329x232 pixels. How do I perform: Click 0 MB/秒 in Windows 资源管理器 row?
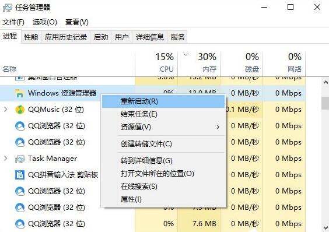tap(245, 93)
